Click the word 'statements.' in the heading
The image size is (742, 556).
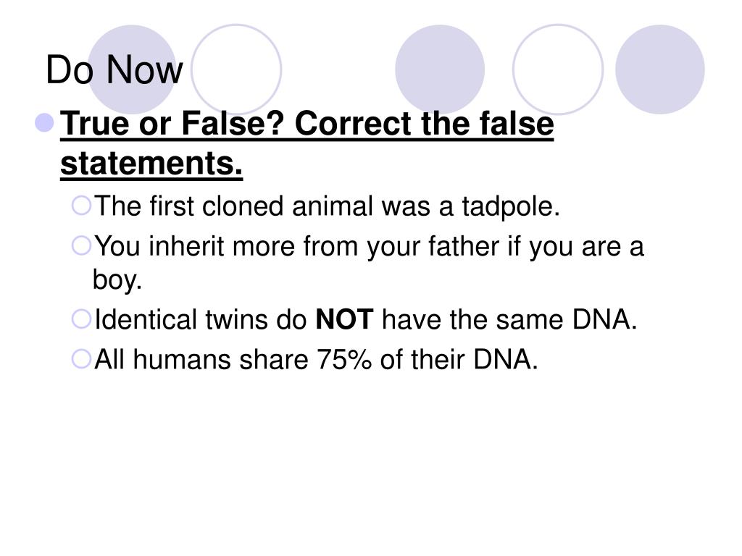coord(151,164)
